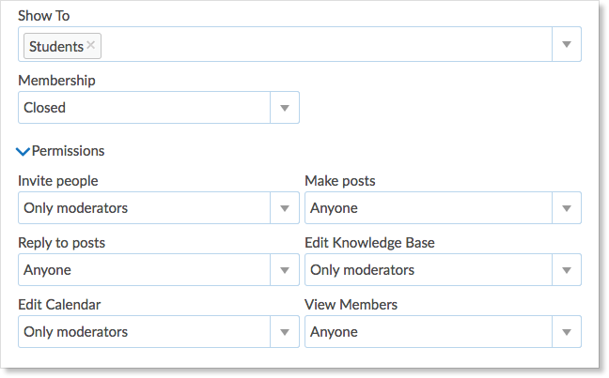Click View Members Anyone field
The image size is (609, 378).
[428, 332]
